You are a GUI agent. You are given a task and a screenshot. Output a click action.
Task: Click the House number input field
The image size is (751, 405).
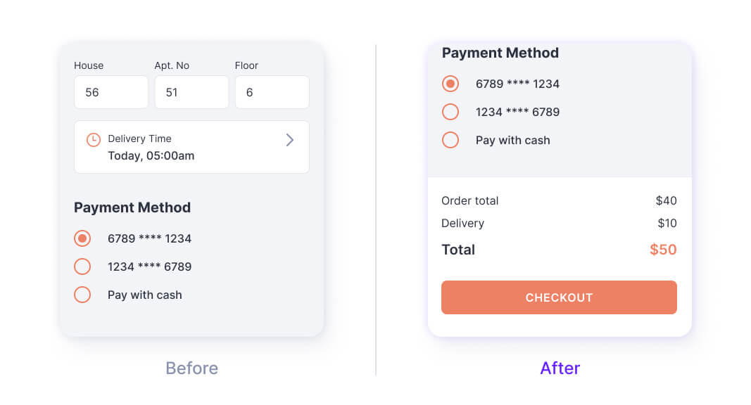111,92
